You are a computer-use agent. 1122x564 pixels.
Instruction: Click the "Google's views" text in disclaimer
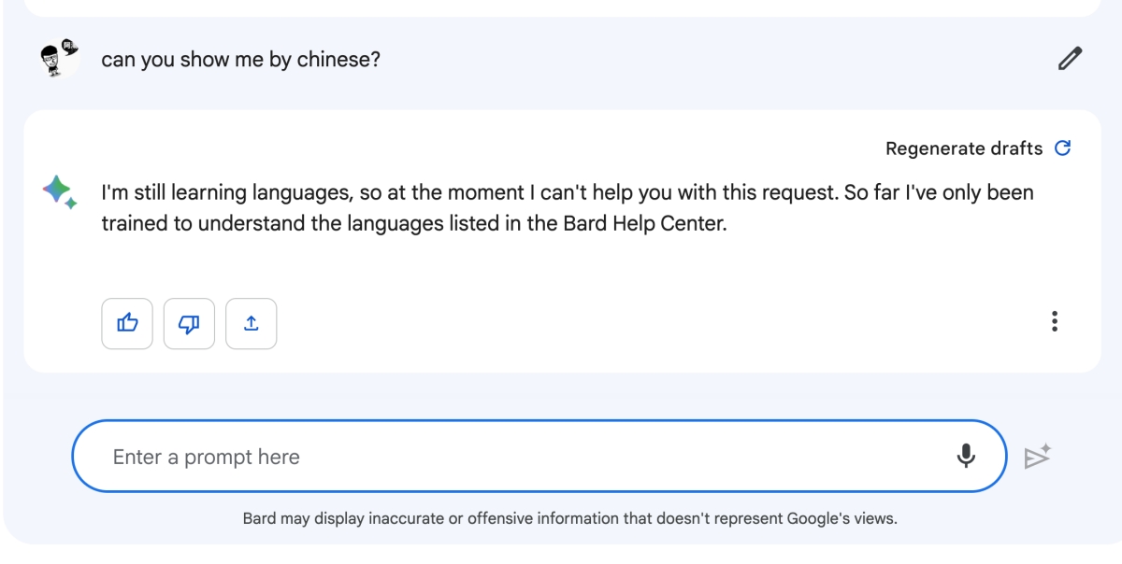pos(841,518)
